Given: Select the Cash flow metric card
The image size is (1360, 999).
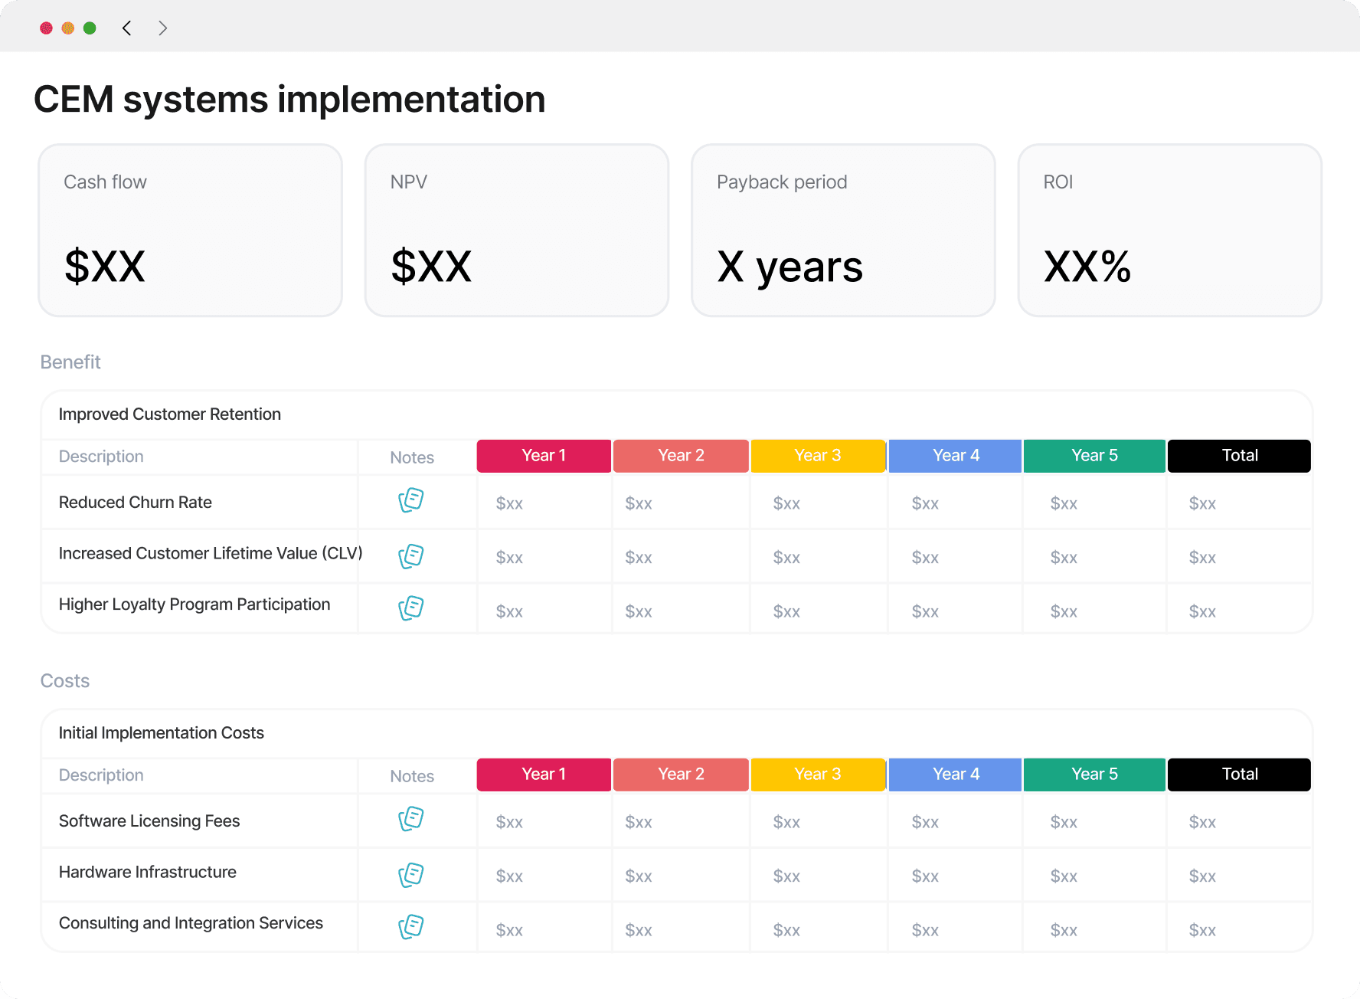Looking at the screenshot, I should (190, 230).
